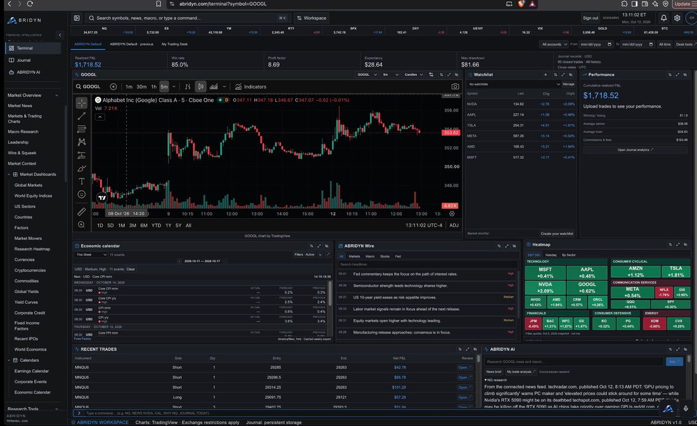Expand the GOOGL chart panel to fullscreen
This screenshot has width=697, height=426.
click(x=449, y=75)
